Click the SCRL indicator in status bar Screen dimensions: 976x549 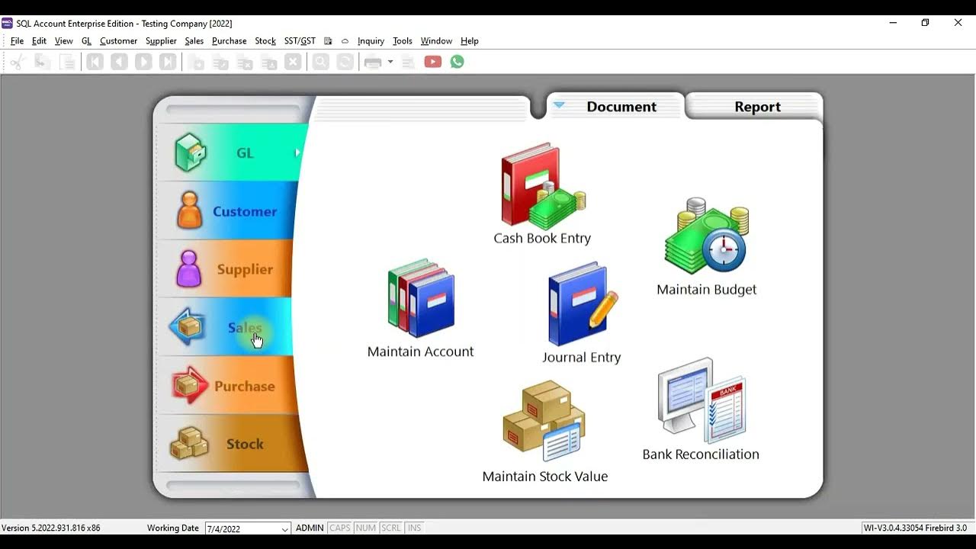click(x=391, y=528)
